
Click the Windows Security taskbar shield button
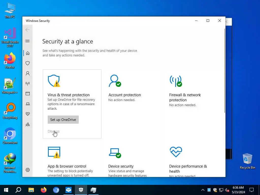[x=81, y=190]
